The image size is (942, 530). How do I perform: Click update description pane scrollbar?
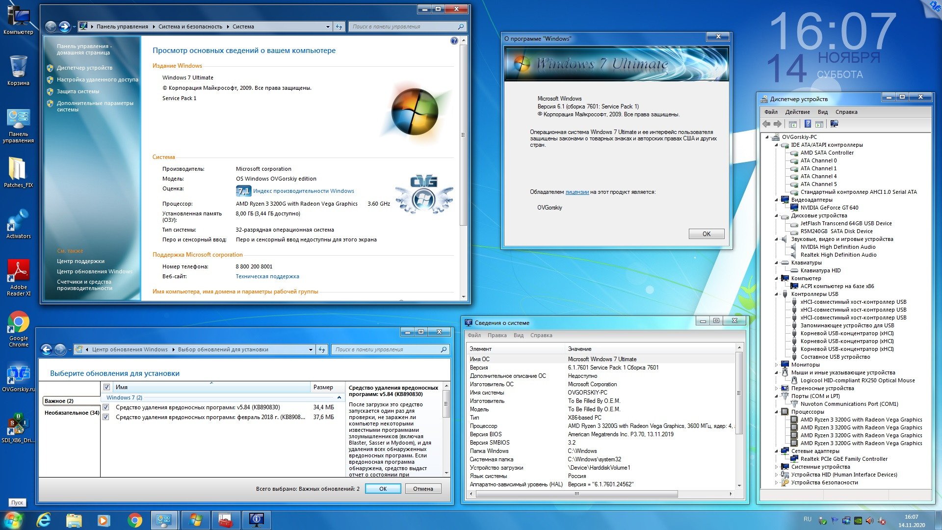[446, 404]
